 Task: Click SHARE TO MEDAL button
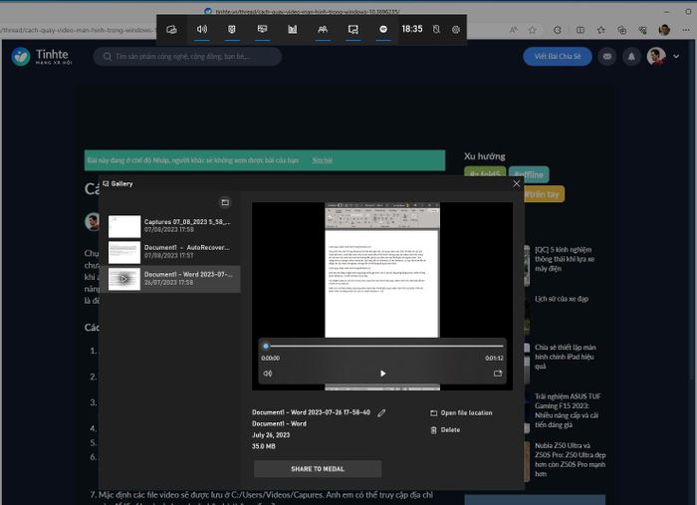click(x=318, y=469)
